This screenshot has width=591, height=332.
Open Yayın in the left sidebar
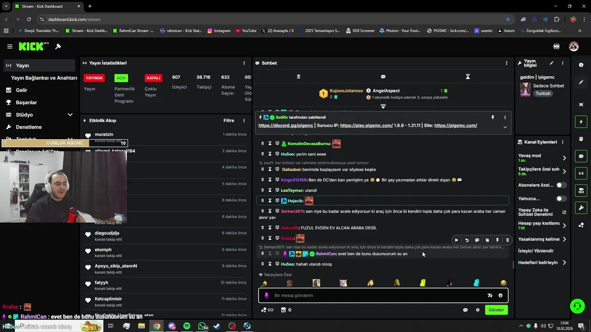point(39,65)
